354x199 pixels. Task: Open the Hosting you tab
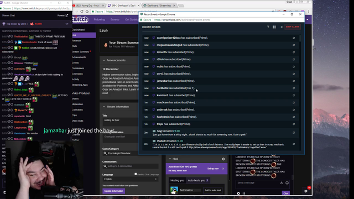[177, 180]
